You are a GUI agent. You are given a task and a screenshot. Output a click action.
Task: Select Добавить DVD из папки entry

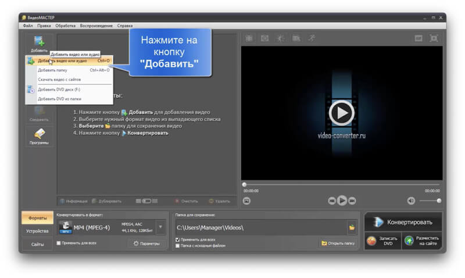coord(69,99)
